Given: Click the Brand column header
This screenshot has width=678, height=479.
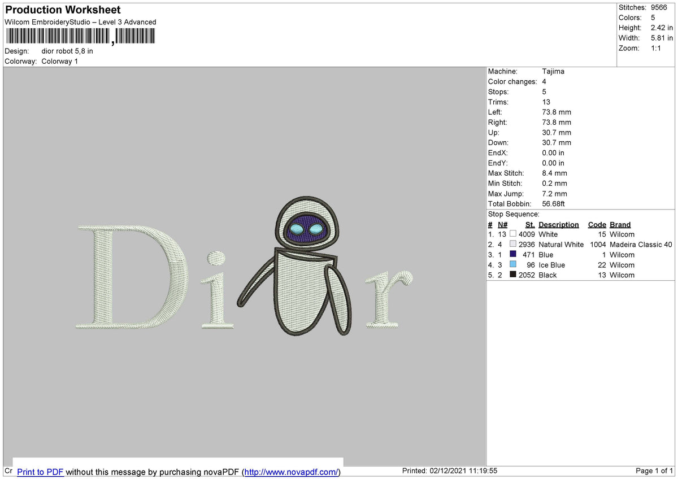Looking at the screenshot, I should pos(620,224).
